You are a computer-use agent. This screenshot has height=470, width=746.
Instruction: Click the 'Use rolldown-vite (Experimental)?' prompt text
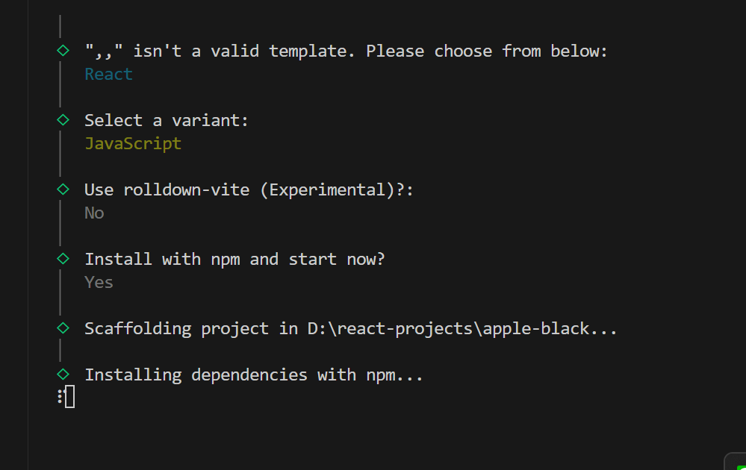tap(249, 189)
